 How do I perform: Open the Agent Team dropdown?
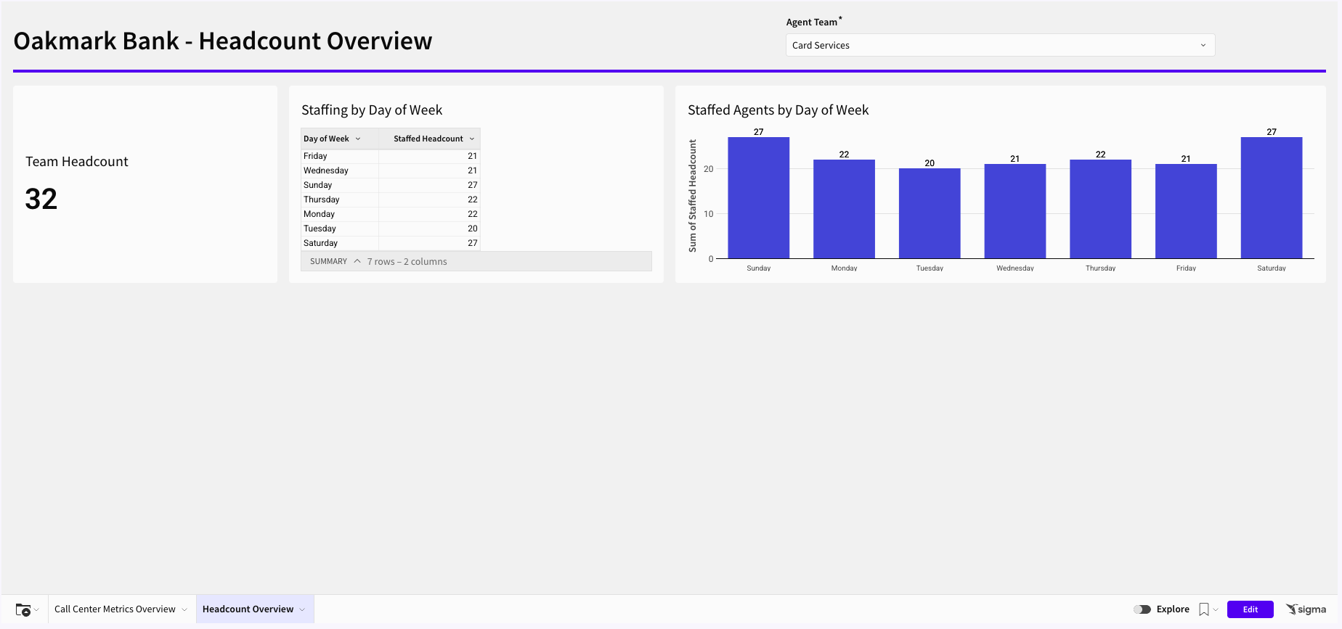coord(1000,45)
